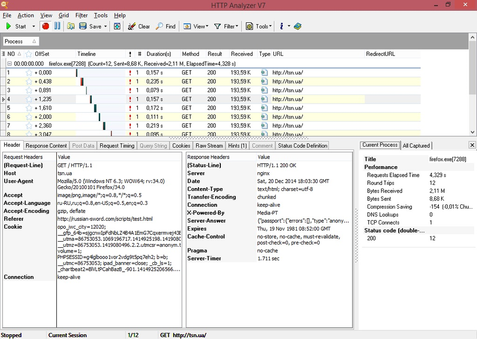
Task: Switch to the All Captured tab
Action: tap(416, 146)
